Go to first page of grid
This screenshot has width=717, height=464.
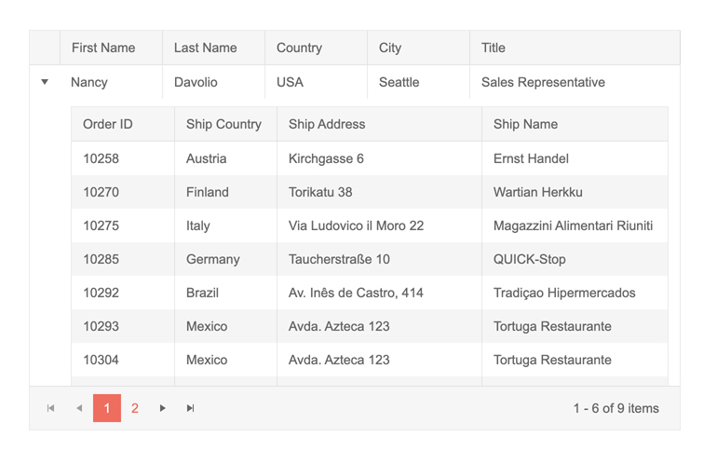pos(51,408)
